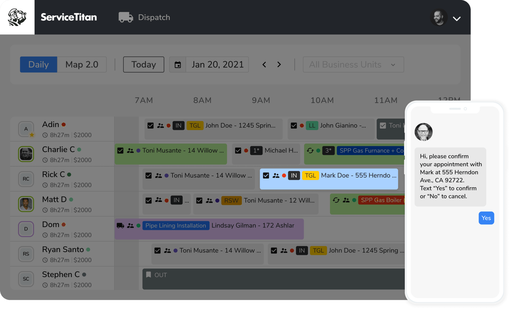
Task: Click the recurring icon on SPP Gas Boiler job
Action: click(x=336, y=200)
